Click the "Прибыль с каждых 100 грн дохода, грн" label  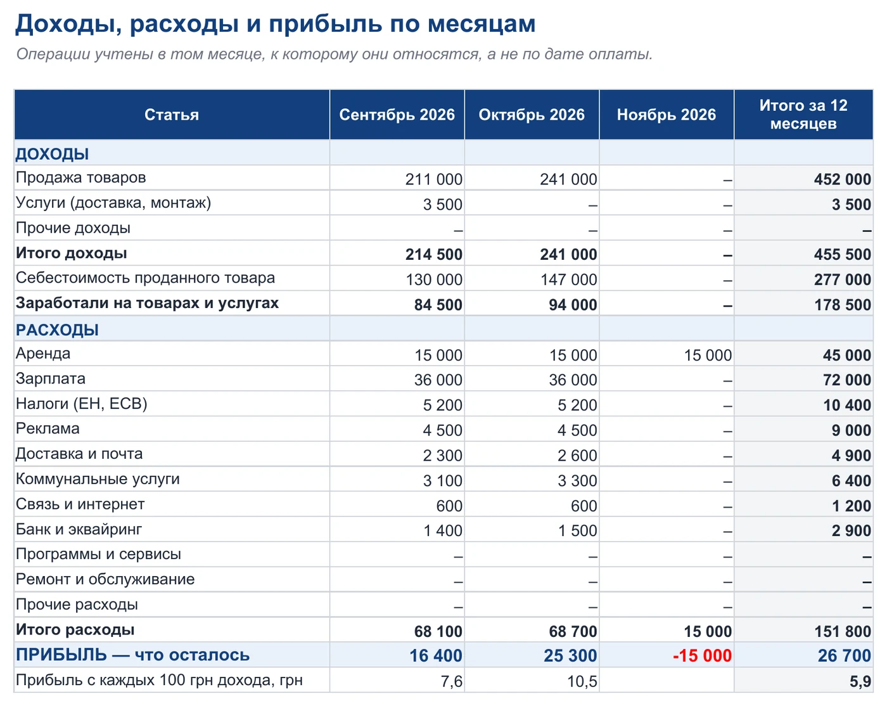click(159, 680)
